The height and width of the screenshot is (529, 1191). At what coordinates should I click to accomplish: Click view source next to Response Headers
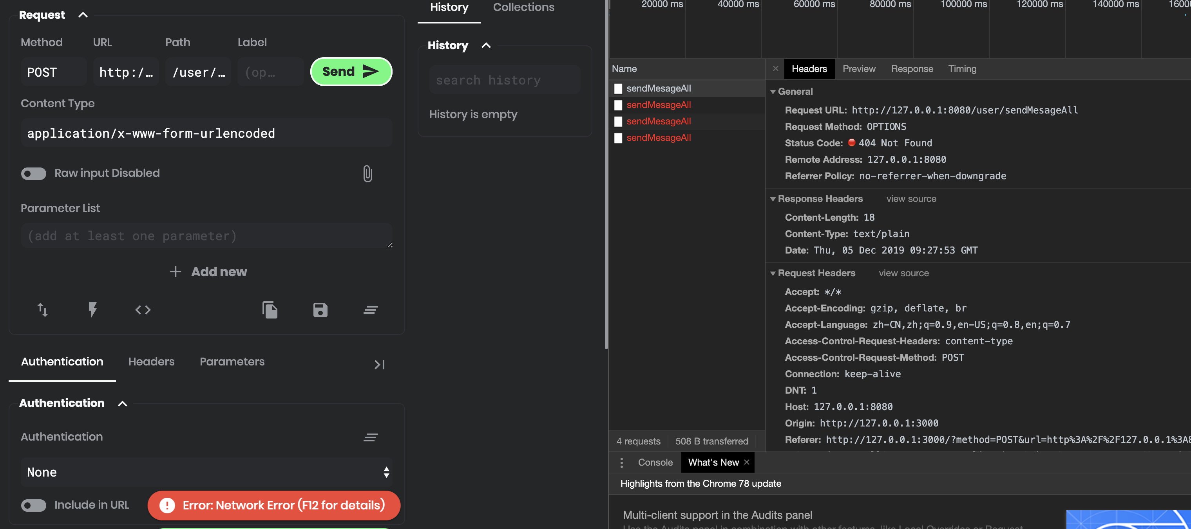(911, 199)
